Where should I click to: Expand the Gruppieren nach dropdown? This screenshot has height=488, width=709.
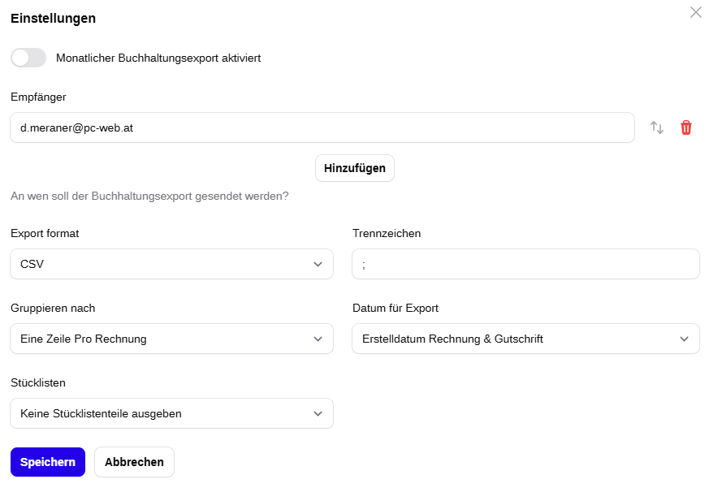[x=172, y=339]
